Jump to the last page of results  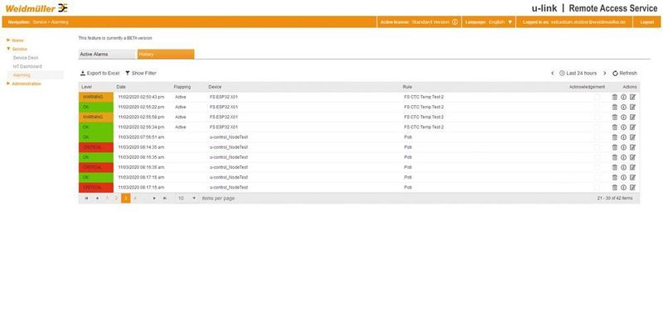point(165,198)
